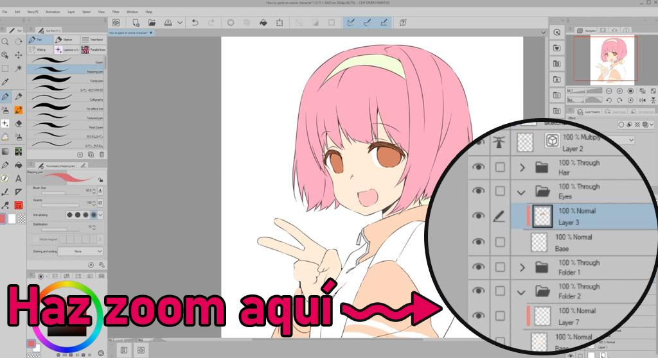Zoom in using Navigator plus icon
The image size is (658, 358).
click(x=619, y=91)
